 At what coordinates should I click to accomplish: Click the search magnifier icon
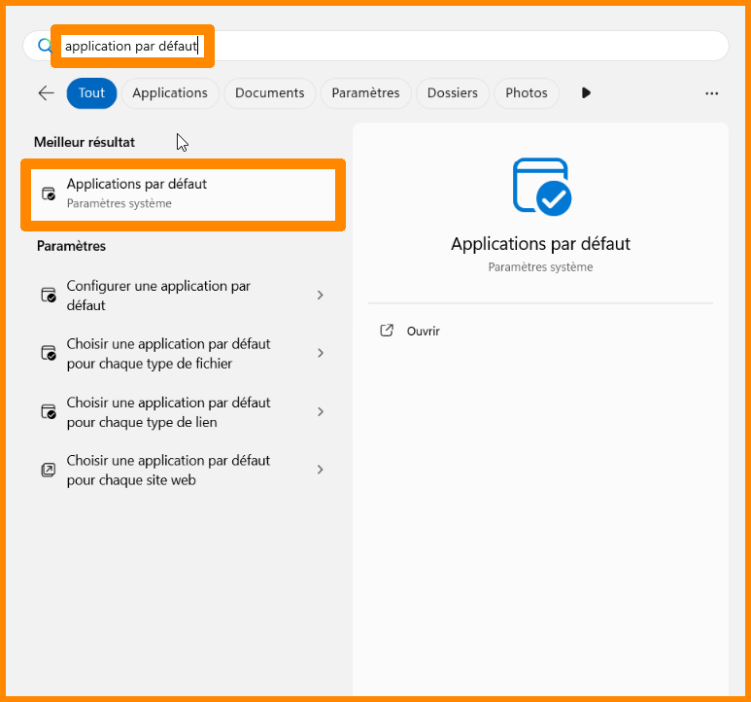tap(44, 46)
